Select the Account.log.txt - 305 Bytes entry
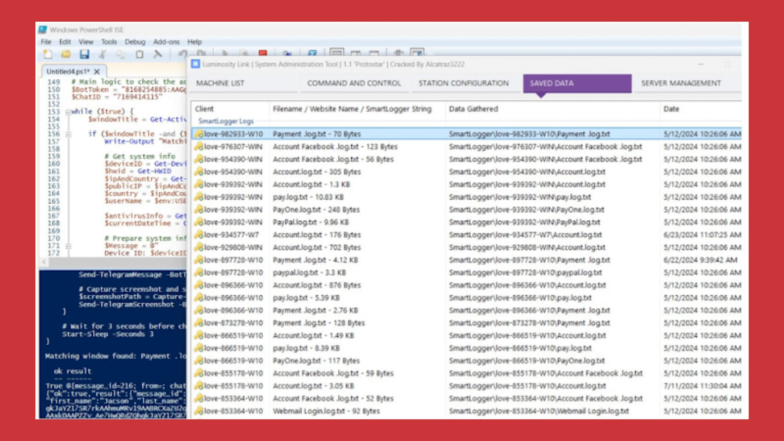This screenshot has width=784, height=441. coord(317,172)
